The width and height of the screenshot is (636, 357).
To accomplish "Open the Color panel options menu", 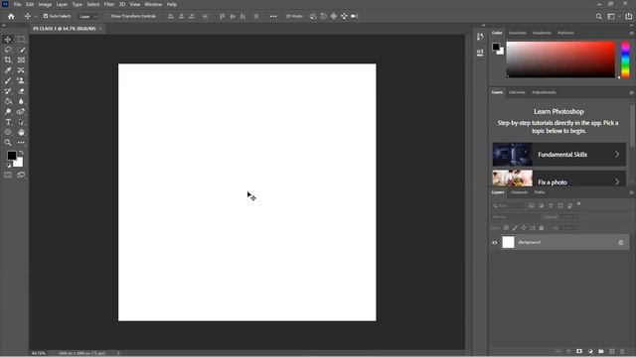I will [631, 33].
